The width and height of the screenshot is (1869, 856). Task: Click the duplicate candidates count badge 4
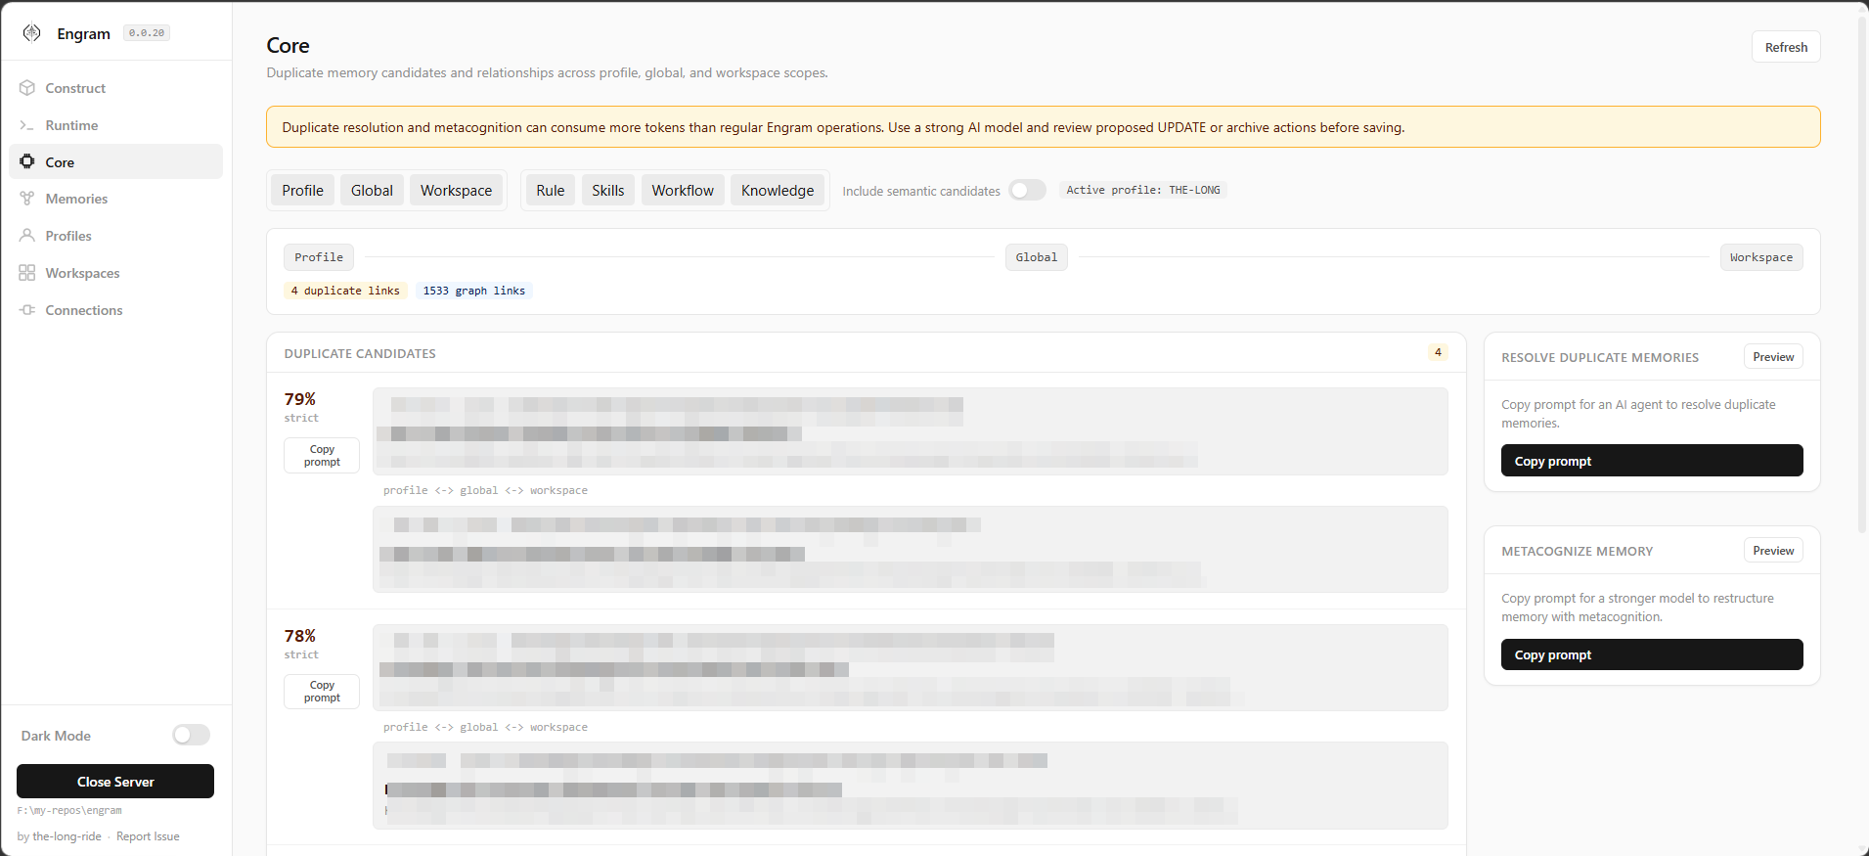click(x=1438, y=352)
